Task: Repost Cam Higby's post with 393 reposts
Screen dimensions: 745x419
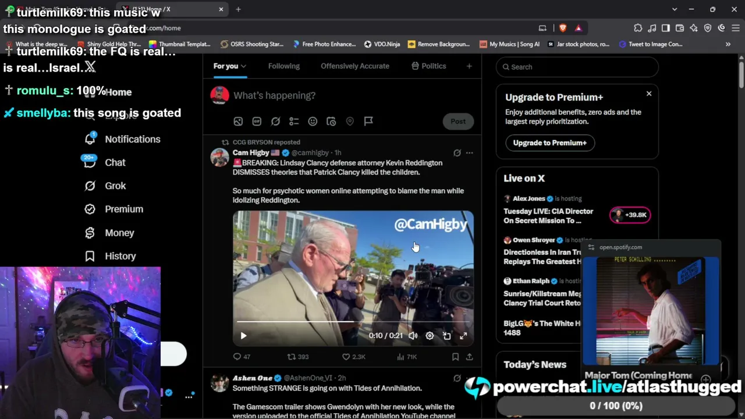Action: tap(298, 357)
